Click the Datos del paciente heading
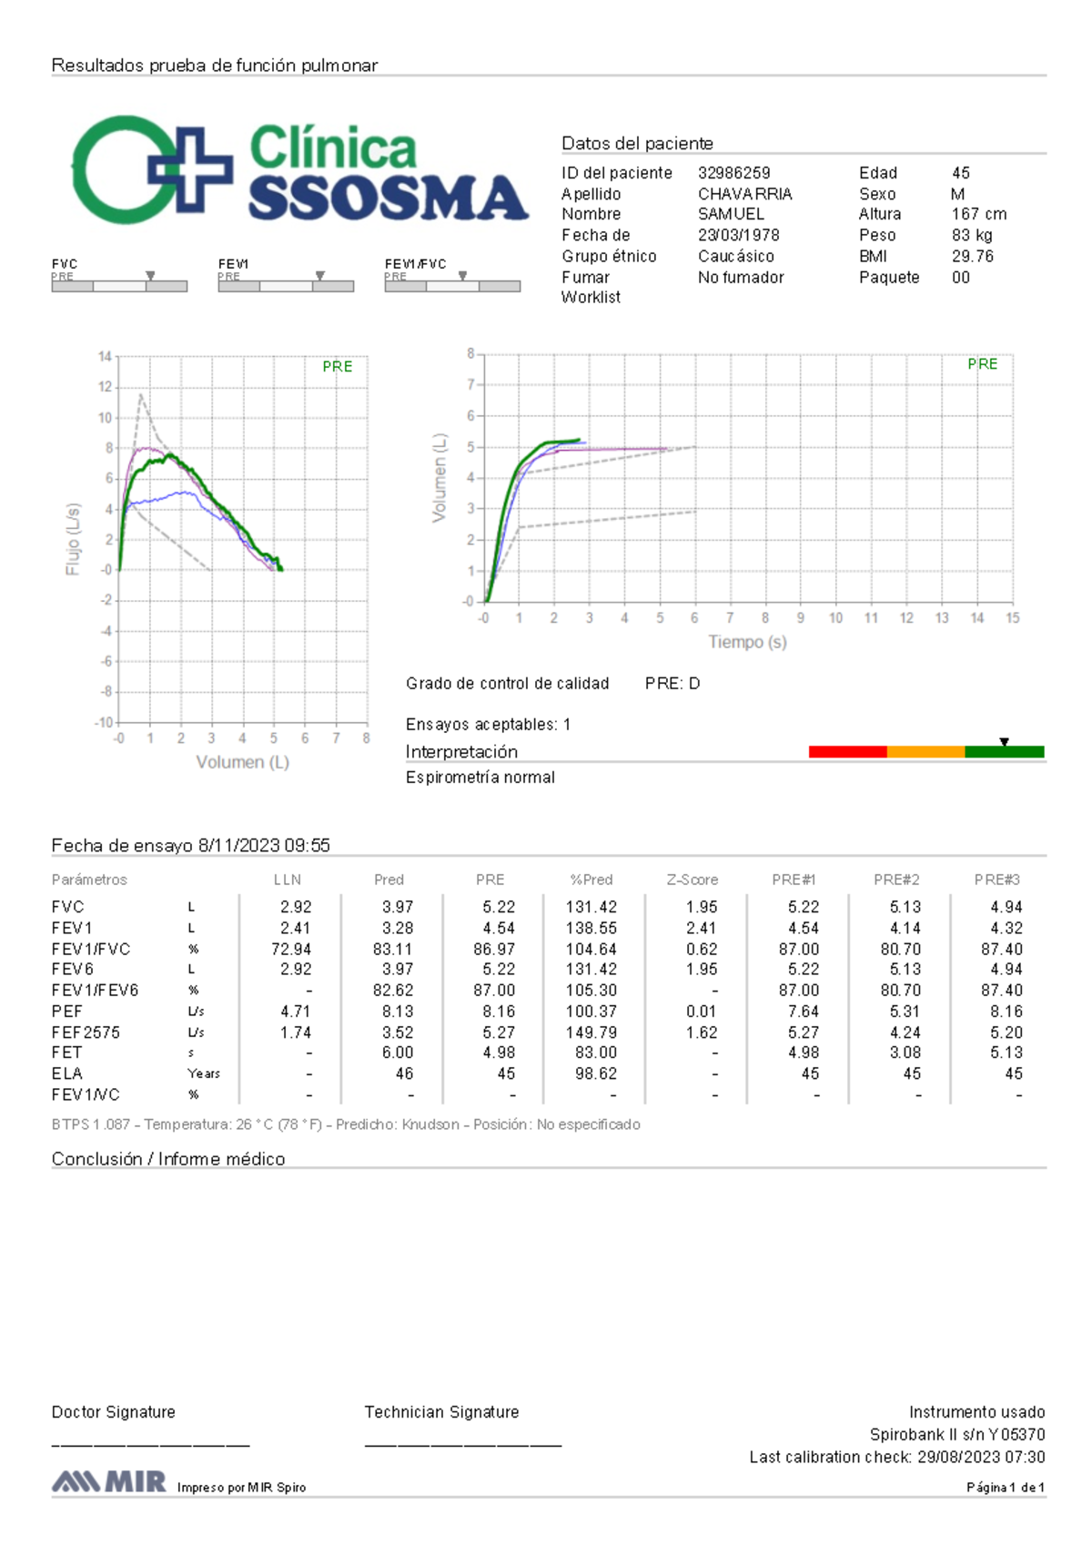Screen dimensions: 1092x1546 [x=637, y=143]
